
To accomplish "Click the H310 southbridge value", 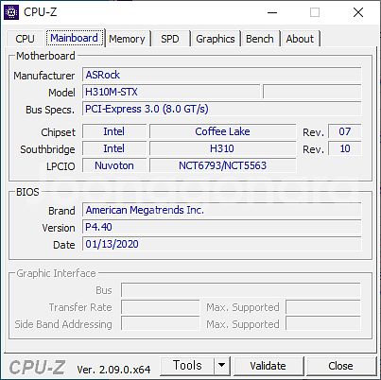I will [x=222, y=148].
